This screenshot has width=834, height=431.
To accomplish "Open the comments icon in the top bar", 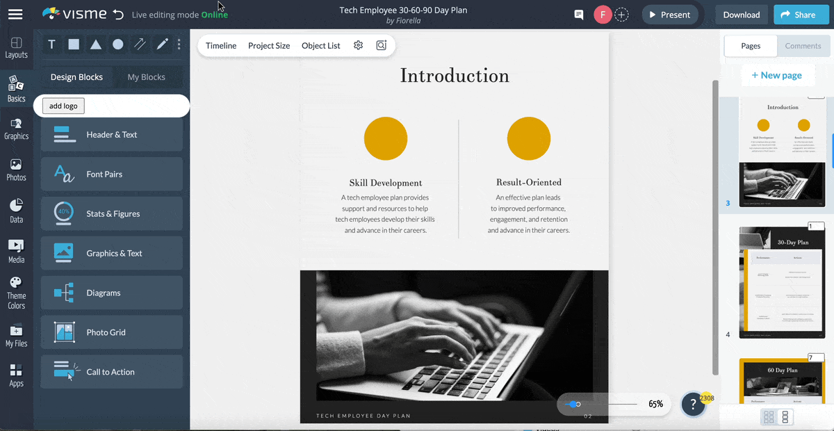I will click(x=578, y=14).
